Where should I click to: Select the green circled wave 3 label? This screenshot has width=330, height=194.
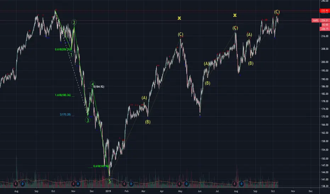pos(87,120)
